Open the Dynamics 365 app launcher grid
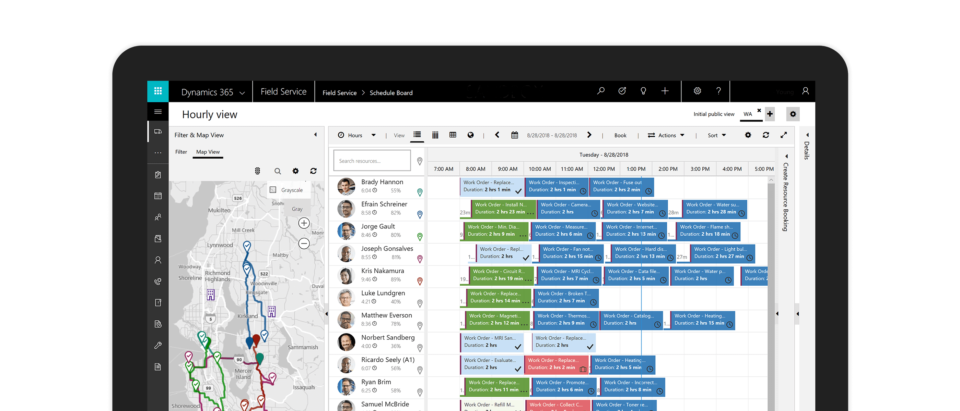 [157, 91]
